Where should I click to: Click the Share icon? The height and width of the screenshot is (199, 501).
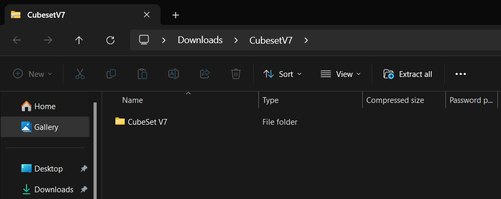click(204, 74)
